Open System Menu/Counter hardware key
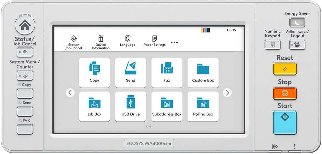Viewport: 322px width, 154px height. 25,75
